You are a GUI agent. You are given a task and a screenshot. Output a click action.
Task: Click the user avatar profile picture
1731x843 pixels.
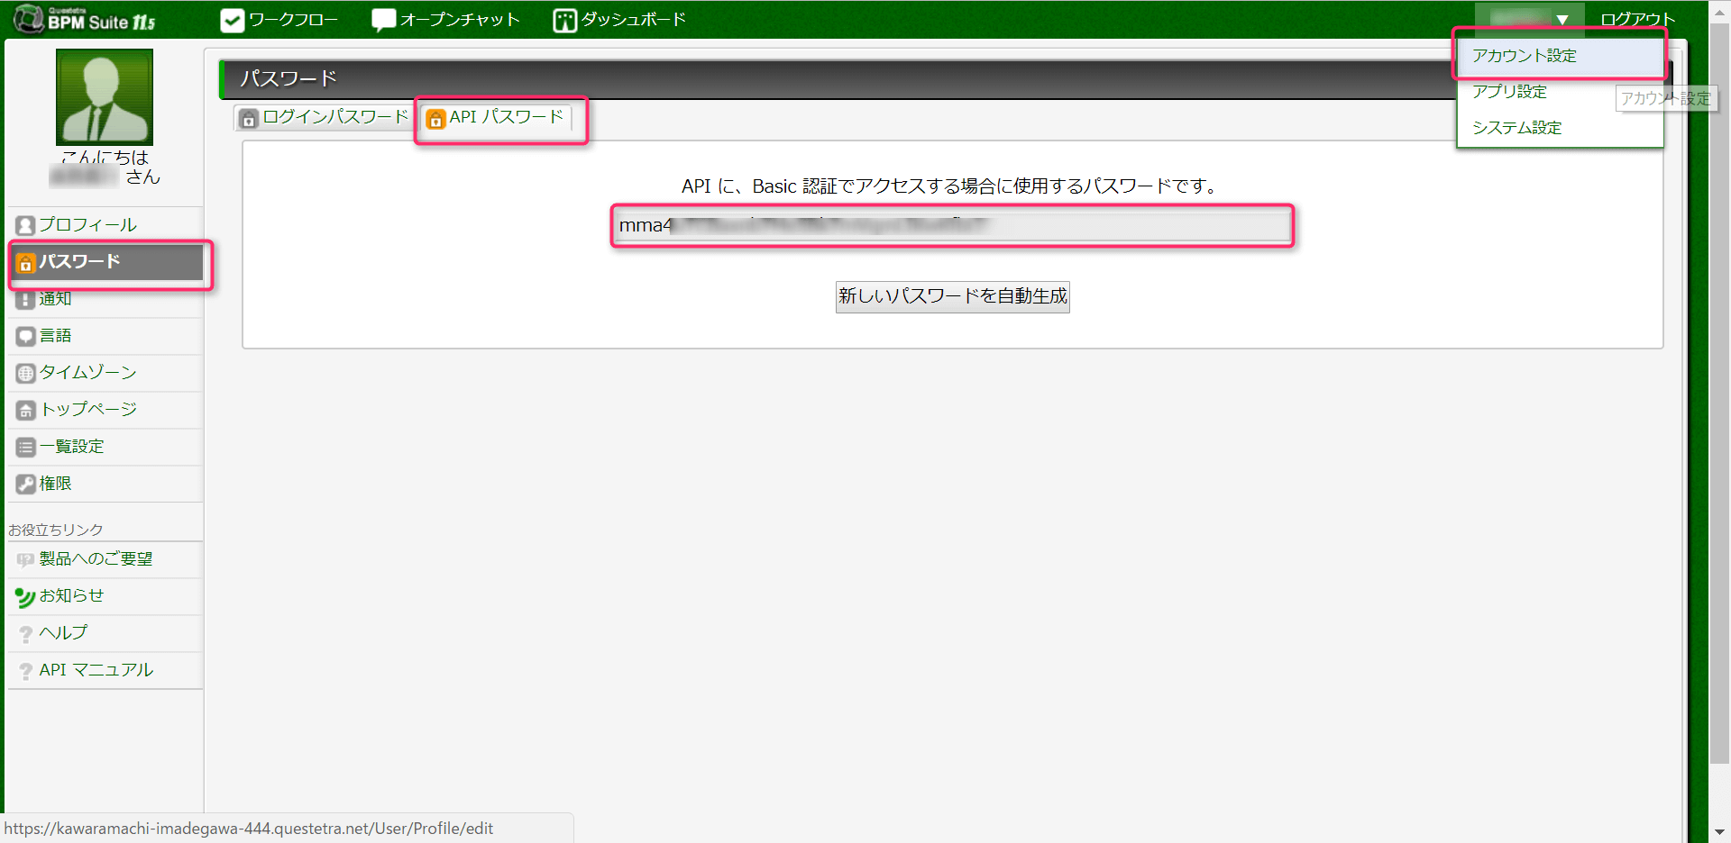(x=105, y=97)
